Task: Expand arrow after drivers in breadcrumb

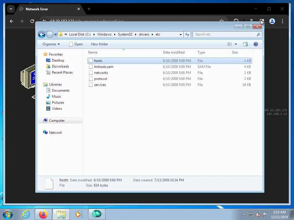Action: (152, 34)
